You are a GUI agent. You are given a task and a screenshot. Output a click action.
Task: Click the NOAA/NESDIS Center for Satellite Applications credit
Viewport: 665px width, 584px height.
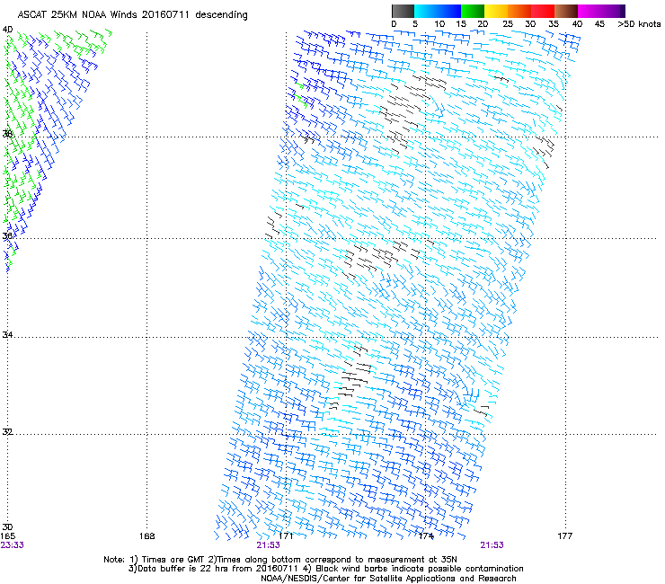pyautogui.click(x=388, y=579)
